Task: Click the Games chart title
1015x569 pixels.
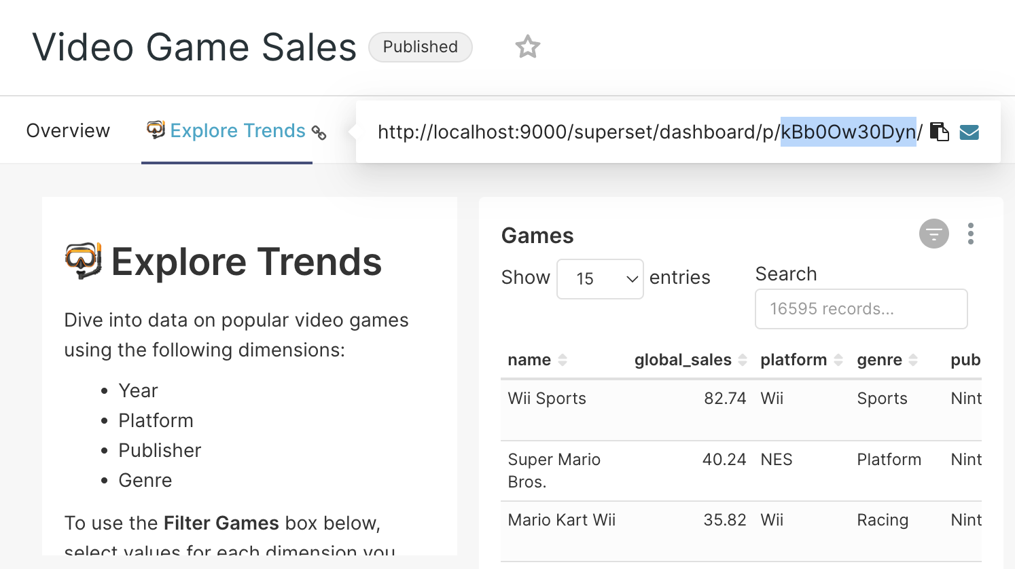Action: coord(537,236)
